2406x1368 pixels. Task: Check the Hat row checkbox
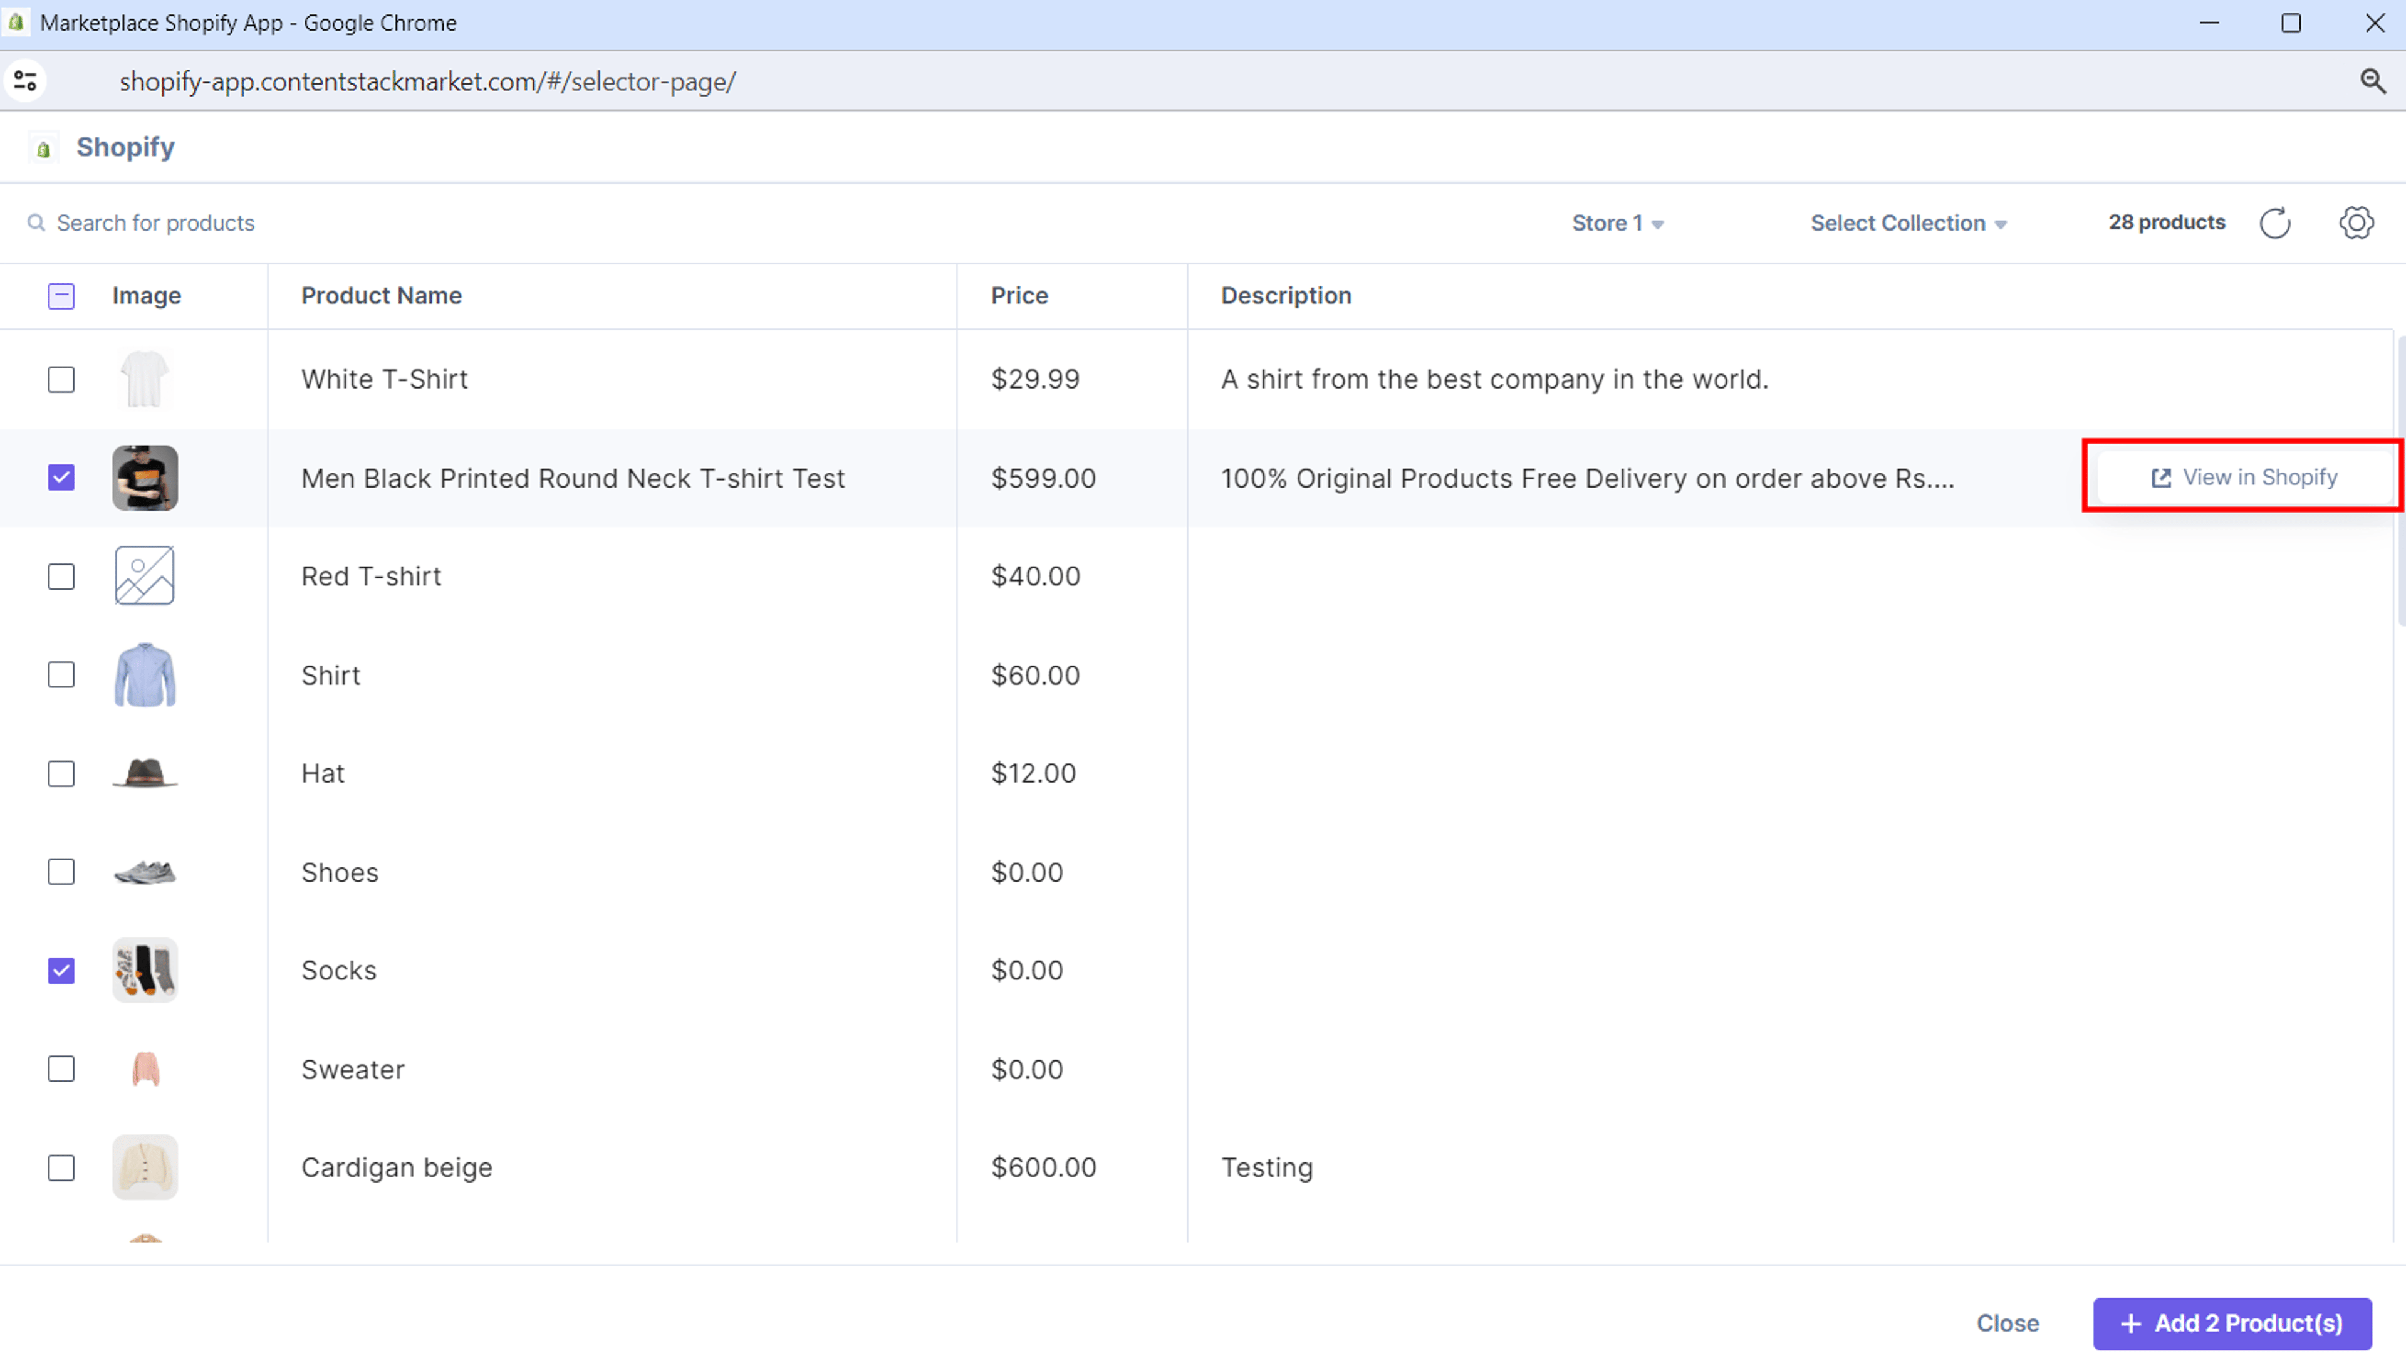tap(61, 773)
